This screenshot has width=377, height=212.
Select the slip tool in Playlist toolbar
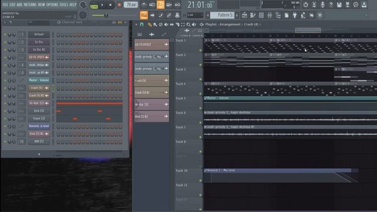click(171, 24)
